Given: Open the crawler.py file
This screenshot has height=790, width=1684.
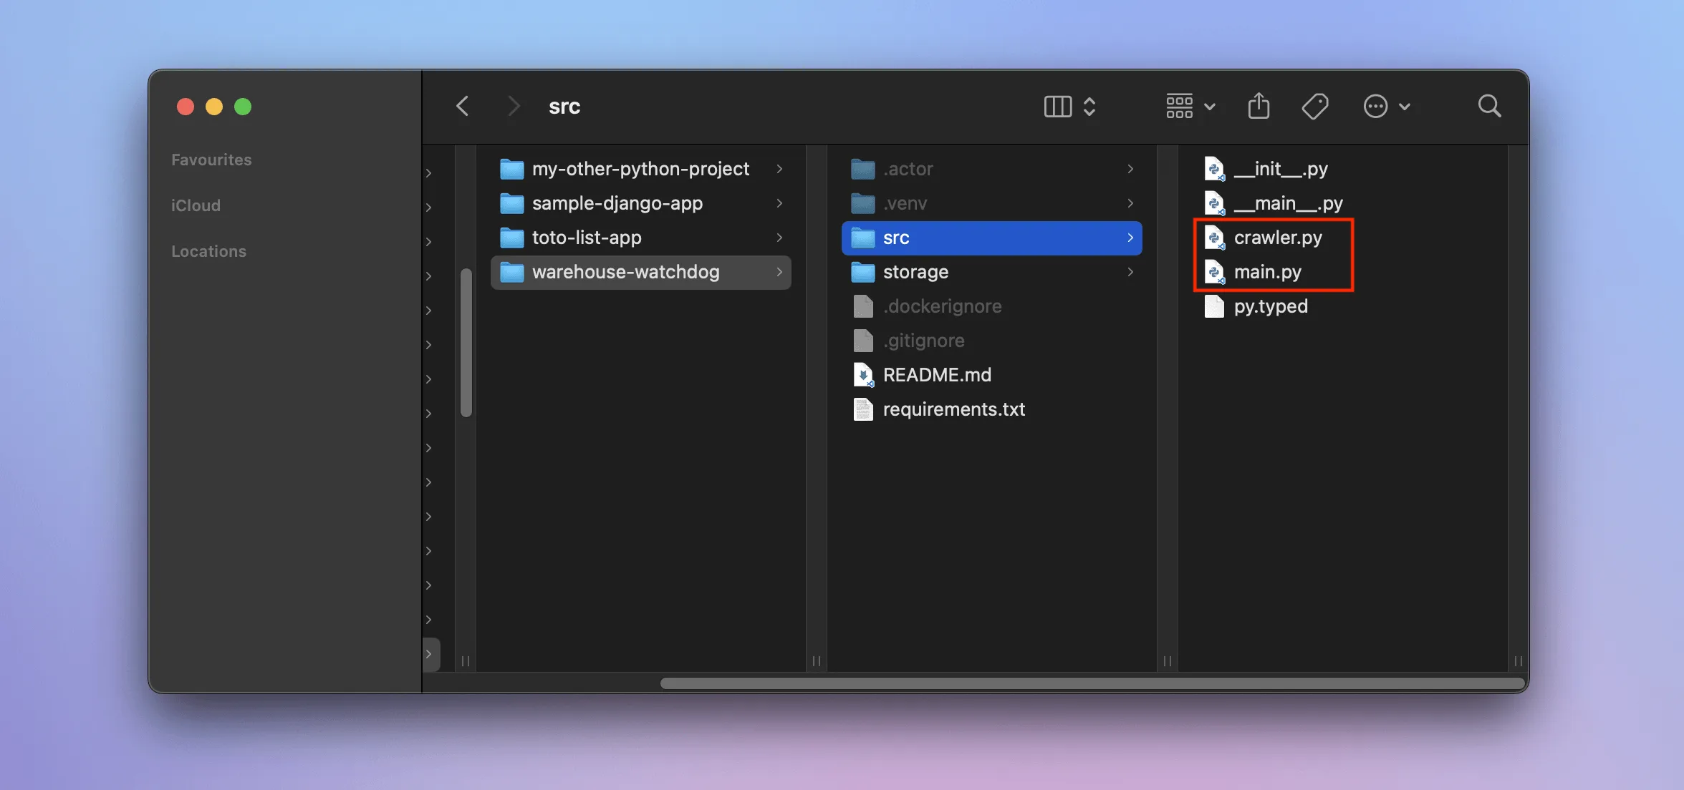Looking at the screenshot, I should (1279, 238).
